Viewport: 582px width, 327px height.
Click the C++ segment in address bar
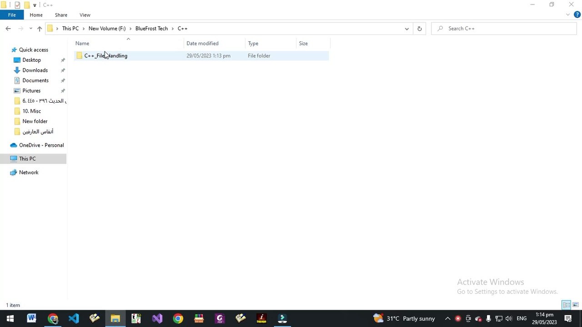click(x=182, y=28)
